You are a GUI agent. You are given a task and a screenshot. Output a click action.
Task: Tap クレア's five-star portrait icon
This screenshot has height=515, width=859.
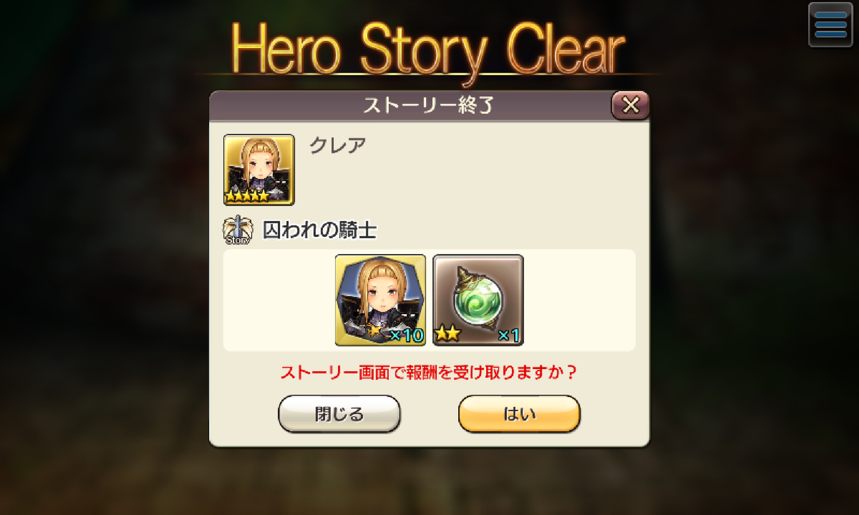coord(259,169)
